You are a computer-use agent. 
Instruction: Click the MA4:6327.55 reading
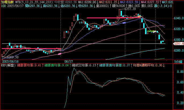coord(150,2)
